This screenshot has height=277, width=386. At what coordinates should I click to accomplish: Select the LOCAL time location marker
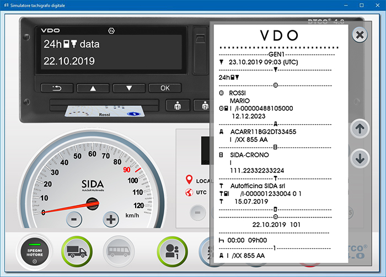190,180
